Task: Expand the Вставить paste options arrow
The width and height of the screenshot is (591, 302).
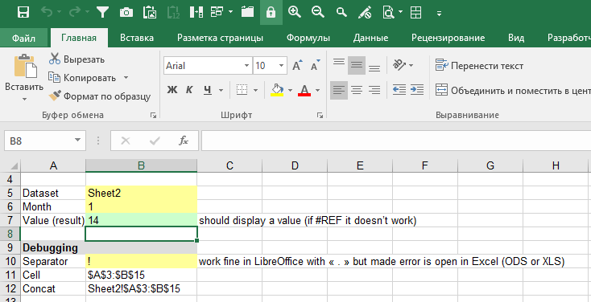Action: click(24, 100)
